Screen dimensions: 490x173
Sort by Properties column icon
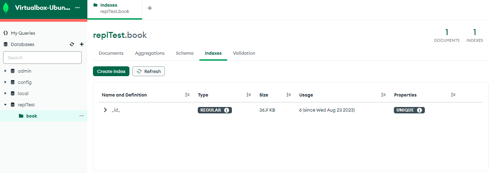pos(453,95)
